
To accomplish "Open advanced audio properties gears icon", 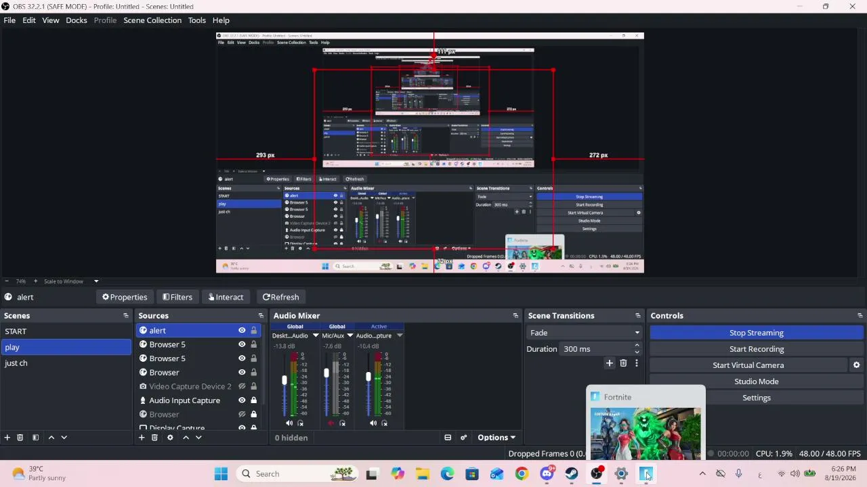I will pos(464,438).
